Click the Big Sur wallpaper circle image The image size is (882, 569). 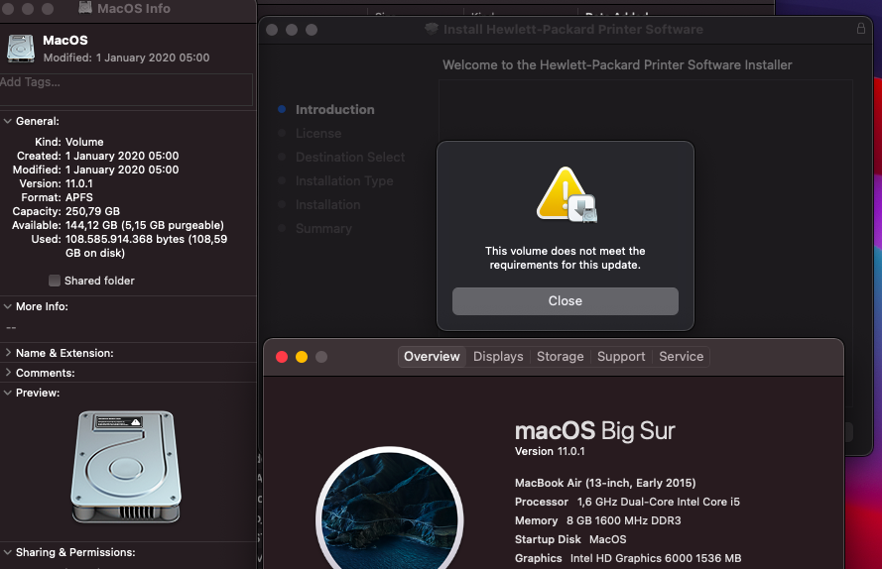(390, 508)
